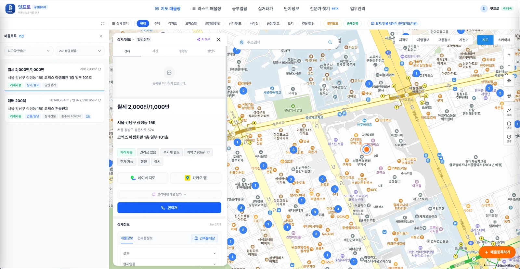
Task: Close the 매물목록 listing panel
Action: tap(101, 36)
